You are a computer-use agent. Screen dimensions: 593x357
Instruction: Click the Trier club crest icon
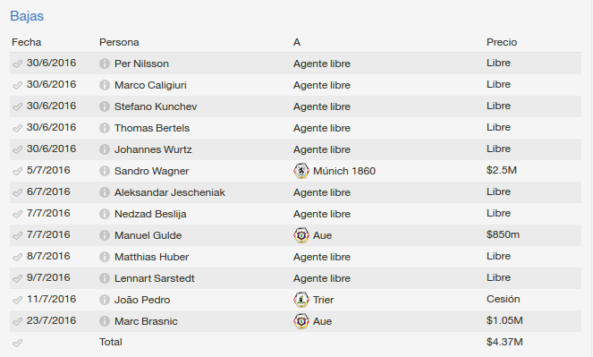(301, 300)
